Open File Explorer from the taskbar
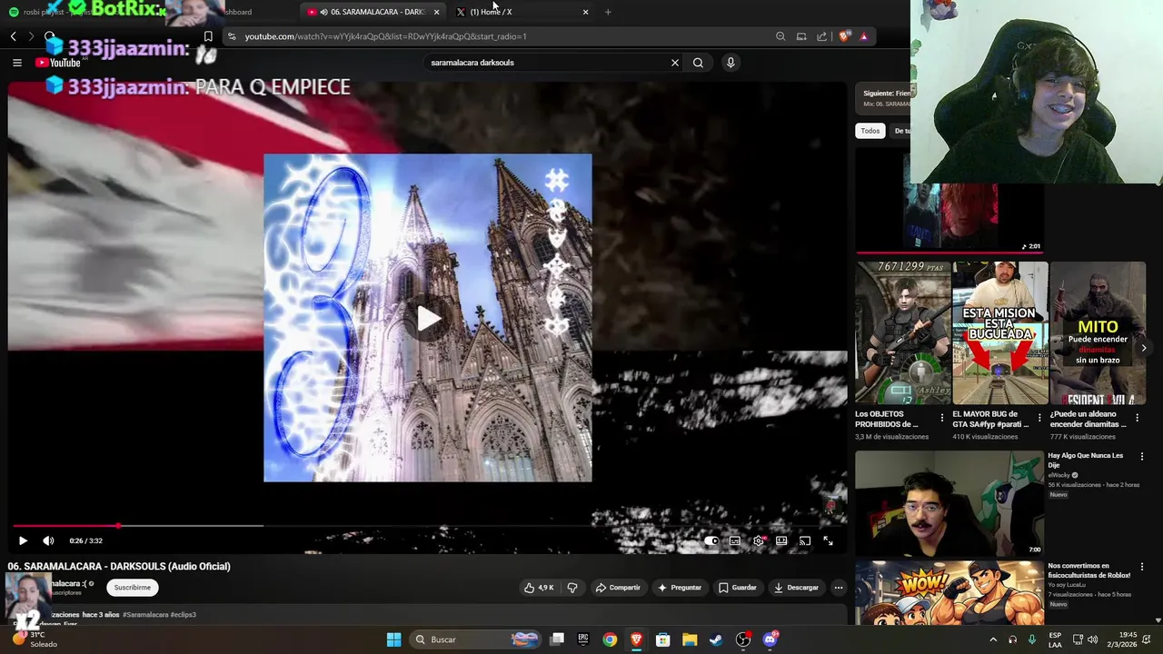1163x654 pixels. click(690, 639)
